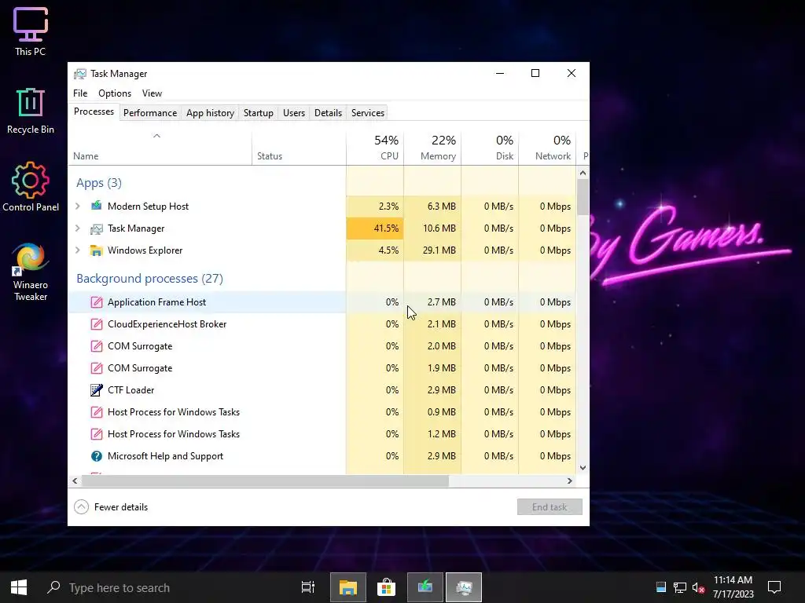Screen dimensions: 805x603
Task: Click the taskbar clock and date
Action: 733,587
